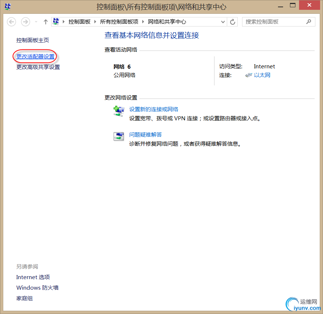This screenshot has height=314, width=323.
Task: Open 更改适配器设置 in the sidebar
Action: 35,56
